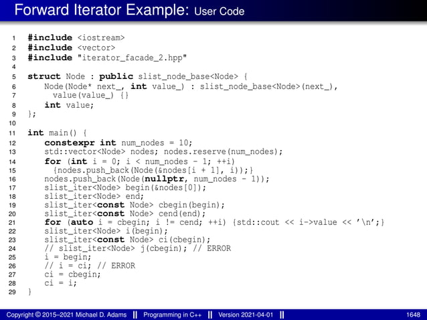
Task: Click the "User Code" subtitle text
Action: pos(220,11)
